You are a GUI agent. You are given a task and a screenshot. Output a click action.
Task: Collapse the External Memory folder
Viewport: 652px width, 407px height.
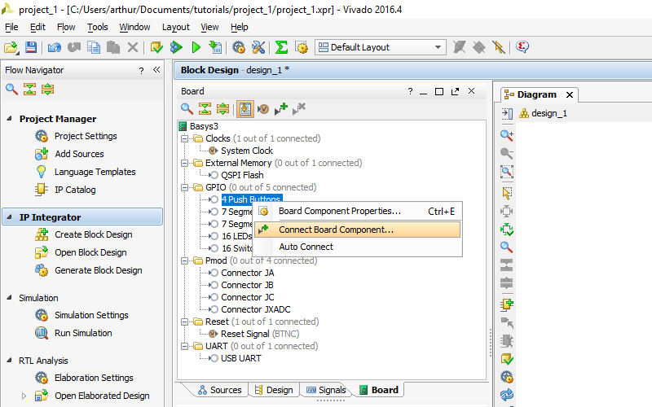[185, 164]
